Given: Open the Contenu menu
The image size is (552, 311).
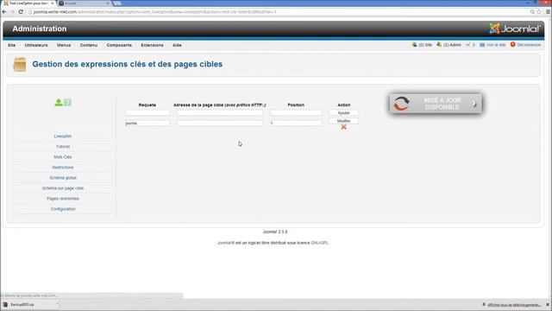Looking at the screenshot, I should (88, 45).
